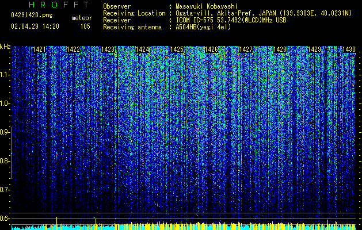Image resolution: width=362 pixels, height=230 pixels.
Task: Click the ICOM IC-575 receiver text
Action: coord(231,20)
